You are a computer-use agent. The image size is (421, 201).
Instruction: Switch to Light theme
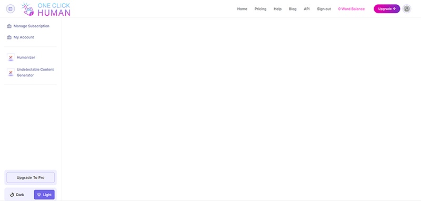44,195
